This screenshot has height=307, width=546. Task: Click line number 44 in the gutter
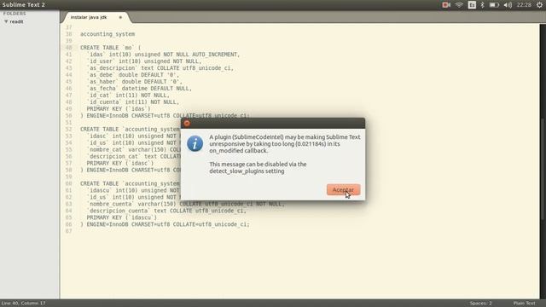(68, 75)
